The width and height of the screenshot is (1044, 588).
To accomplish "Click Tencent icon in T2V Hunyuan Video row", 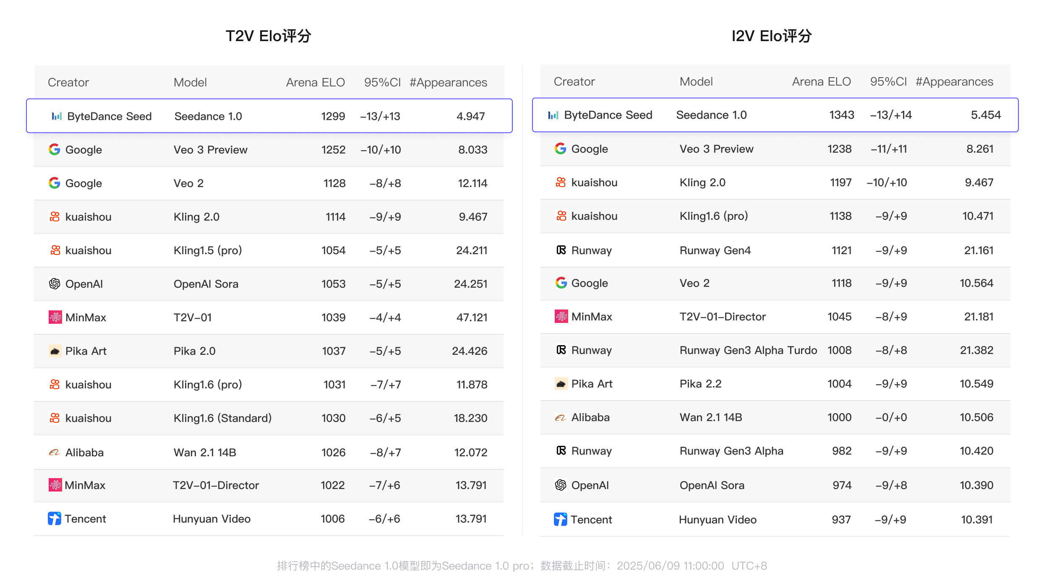I will tap(54, 518).
